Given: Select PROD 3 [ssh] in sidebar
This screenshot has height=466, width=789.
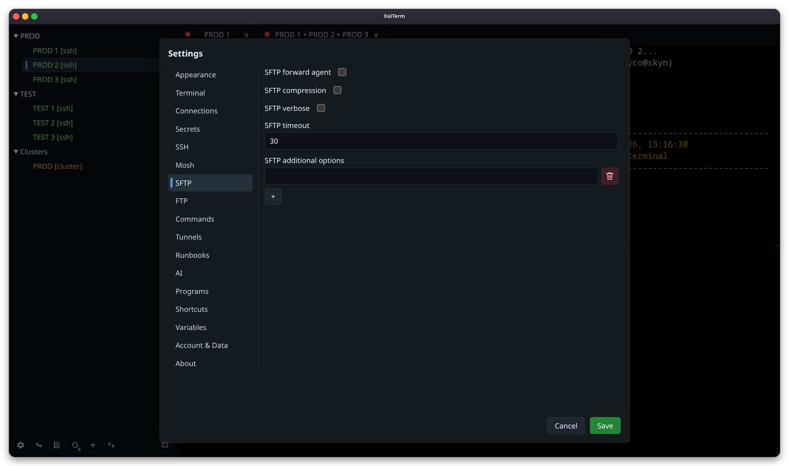Looking at the screenshot, I should (55, 79).
